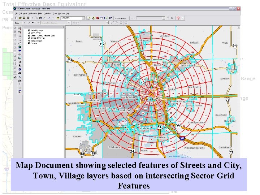The image size is (260, 195).
Task: Go back to previous extent arrow
Action: [20, 51]
